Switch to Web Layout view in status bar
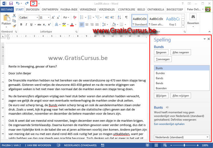This screenshot has height=148, width=213. click(165, 145)
